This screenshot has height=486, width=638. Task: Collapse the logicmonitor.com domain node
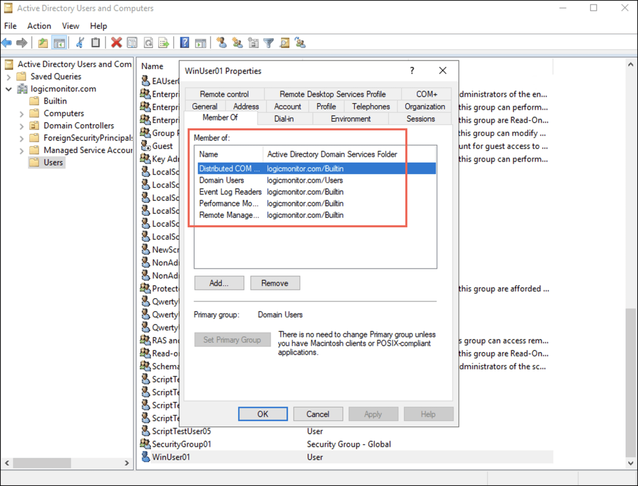click(x=9, y=89)
